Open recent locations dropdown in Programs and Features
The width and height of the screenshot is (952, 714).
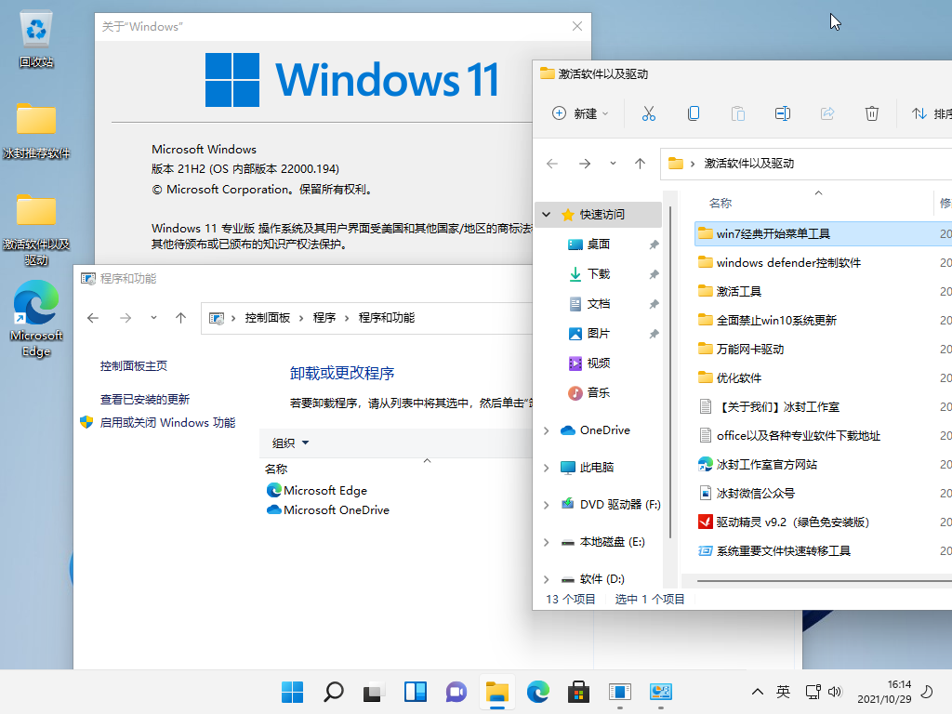pos(153,318)
